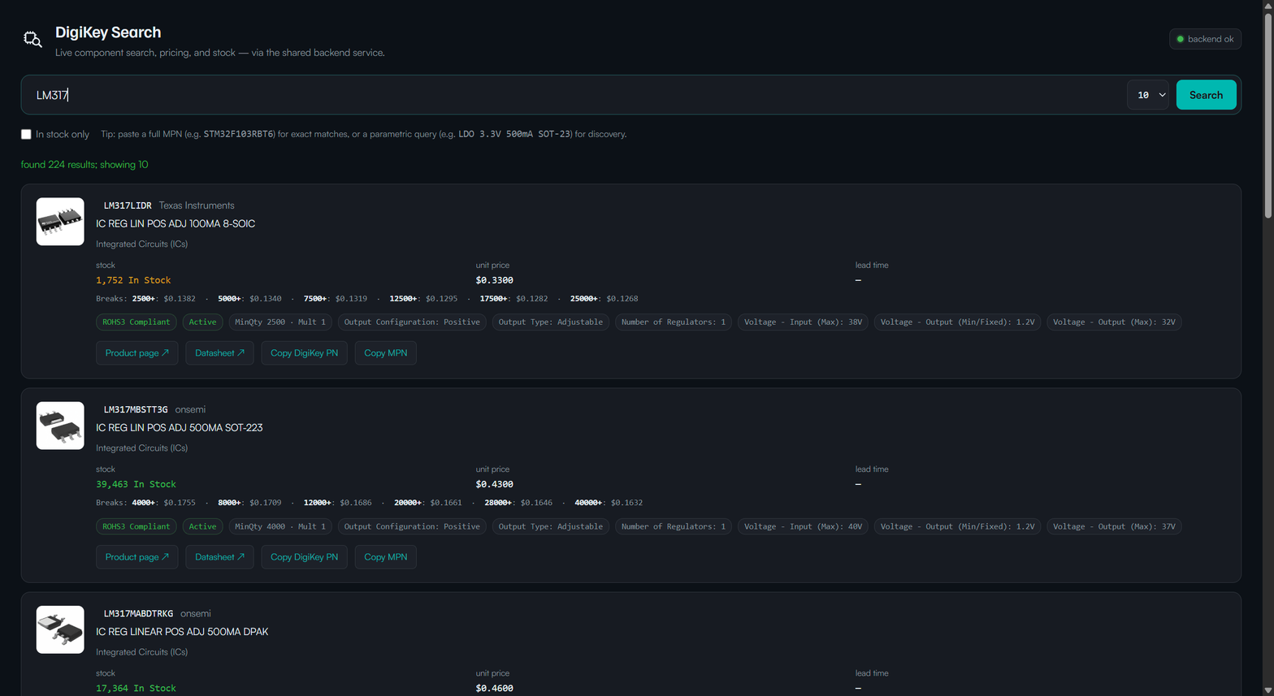Click the Voltage - Output (Max): 37V tag

1114,526
